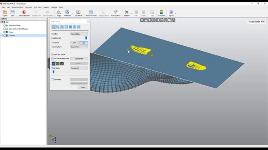The image size is (268, 150).
Task: Choose the sixth tool icon in Edit Surface
Action: click(75, 27)
